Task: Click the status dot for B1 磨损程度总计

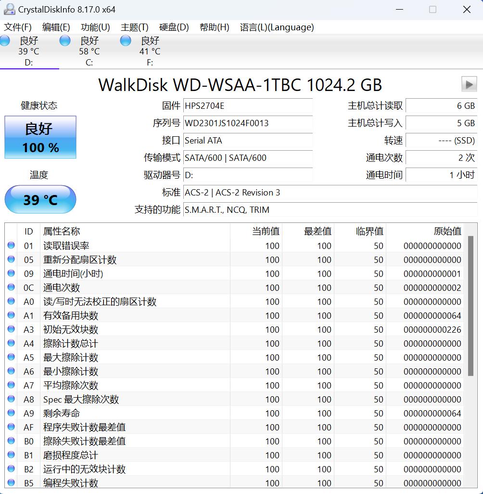Action: tap(11, 455)
